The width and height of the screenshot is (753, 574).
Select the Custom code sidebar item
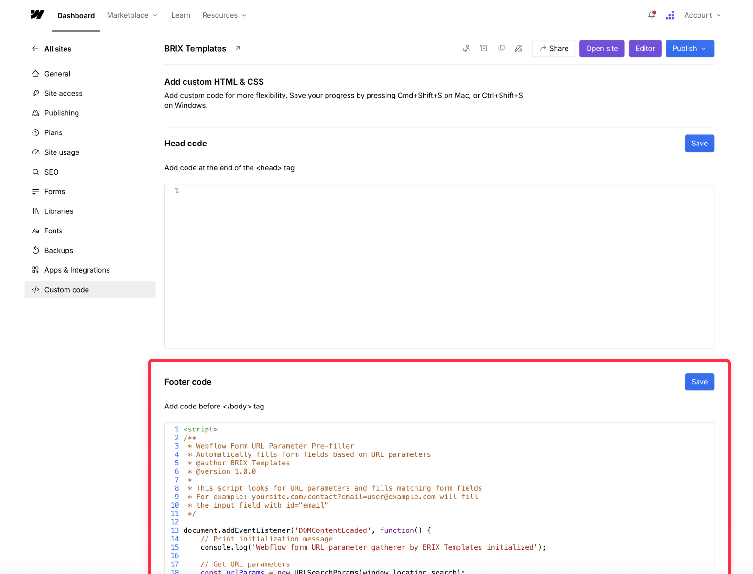pos(90,290)
